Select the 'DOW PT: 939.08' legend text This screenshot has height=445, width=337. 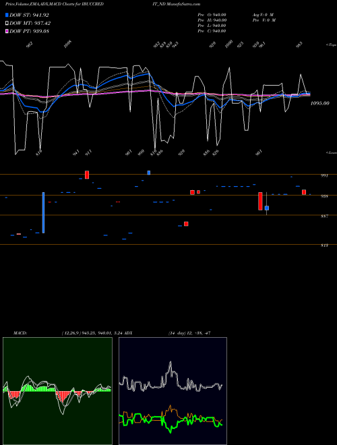coord(29,31)
